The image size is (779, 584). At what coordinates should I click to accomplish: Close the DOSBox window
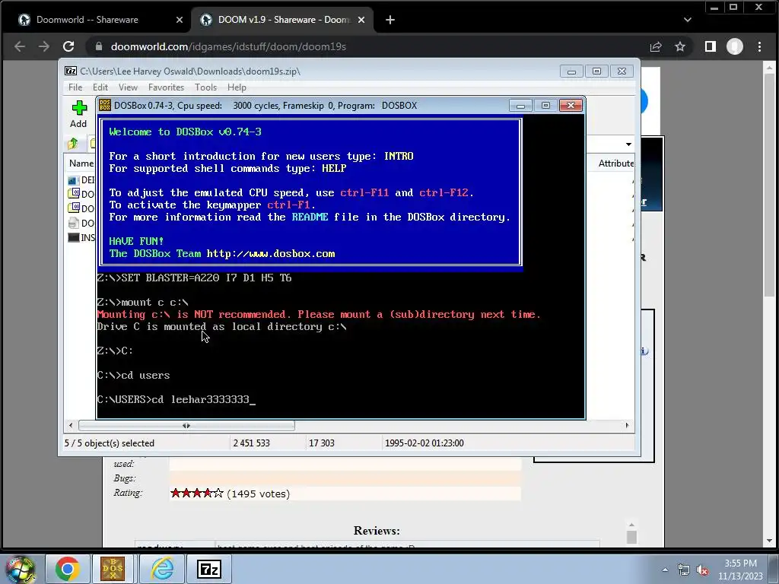tap(571, 105)
